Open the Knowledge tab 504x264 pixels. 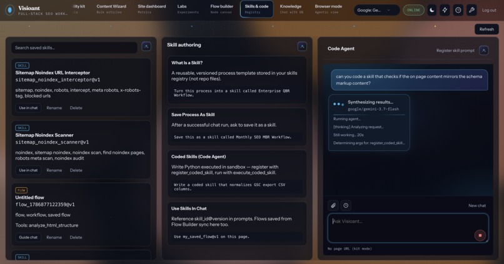point(291,9)
